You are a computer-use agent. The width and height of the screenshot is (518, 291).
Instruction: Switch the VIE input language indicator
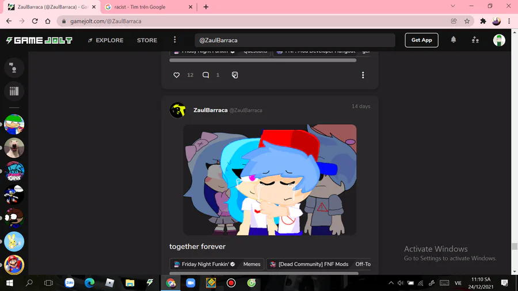458,283
